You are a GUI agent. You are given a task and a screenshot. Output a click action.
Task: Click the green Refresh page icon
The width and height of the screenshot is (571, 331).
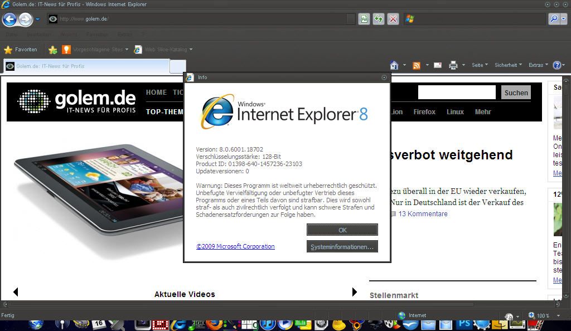(x=379, y=19)
